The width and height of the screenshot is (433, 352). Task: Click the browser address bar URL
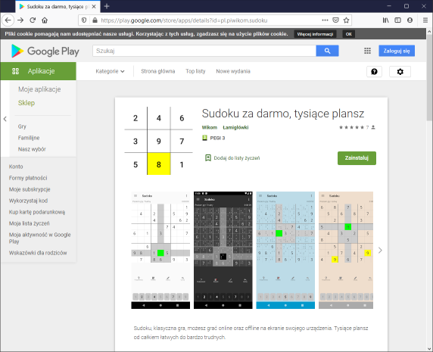pos(184,20)
